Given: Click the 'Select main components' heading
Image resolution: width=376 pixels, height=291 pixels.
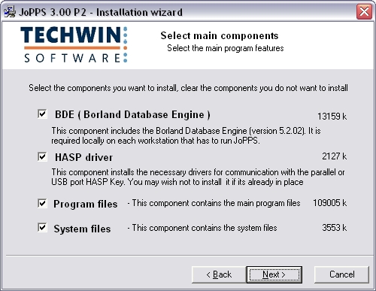Looking at the screenshot, I should pos(220,36).
